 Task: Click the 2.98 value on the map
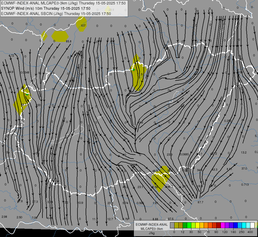[4, 217]
